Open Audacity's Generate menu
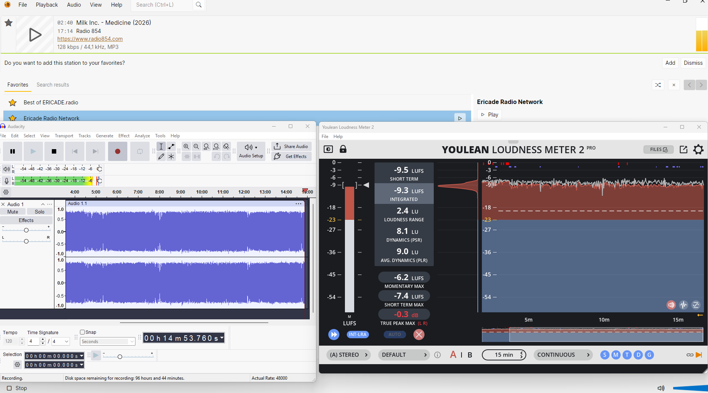The image size is (708, 393). coord(105,136)
